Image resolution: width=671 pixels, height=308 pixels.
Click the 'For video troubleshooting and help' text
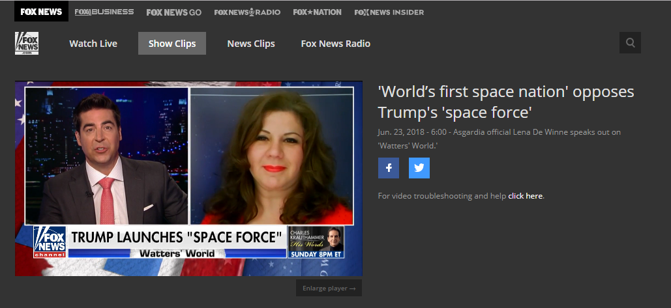click(x=442, y=196)
